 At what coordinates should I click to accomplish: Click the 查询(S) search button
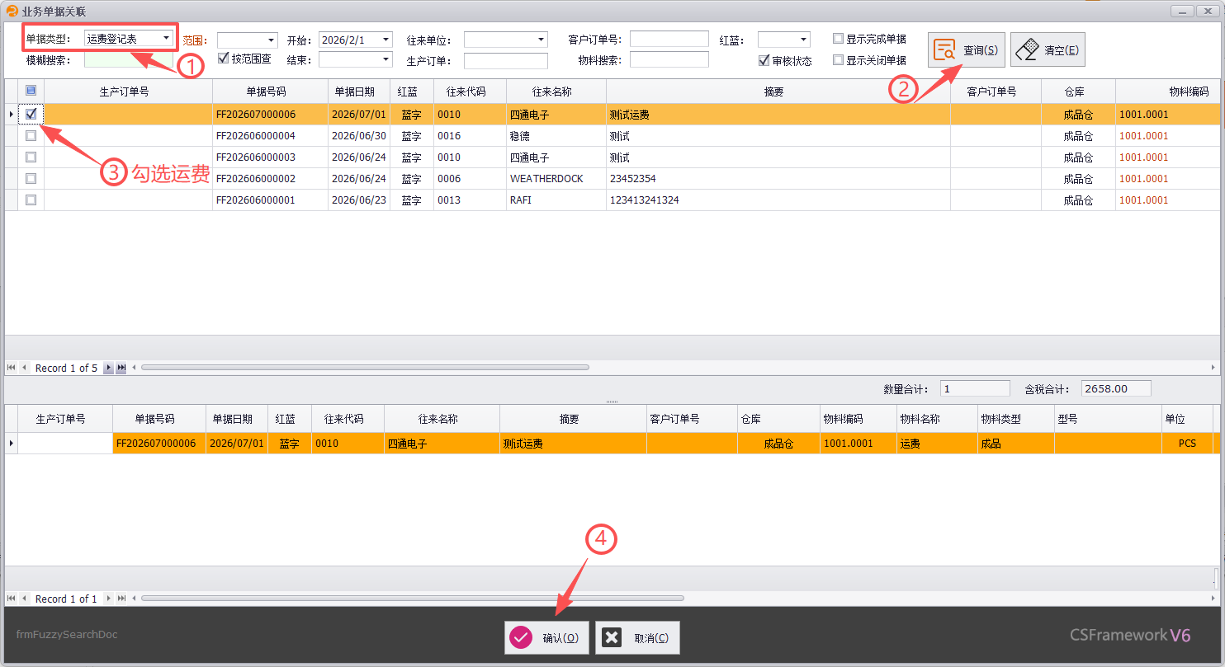tap(966, 49)
